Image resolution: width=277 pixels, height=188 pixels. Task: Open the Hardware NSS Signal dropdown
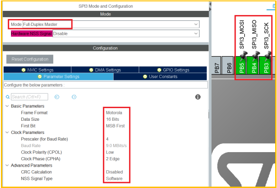126,34
